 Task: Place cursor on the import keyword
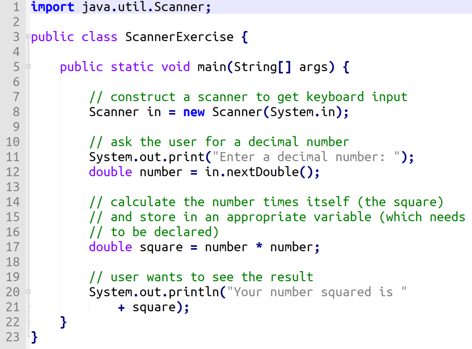[52, 7]
